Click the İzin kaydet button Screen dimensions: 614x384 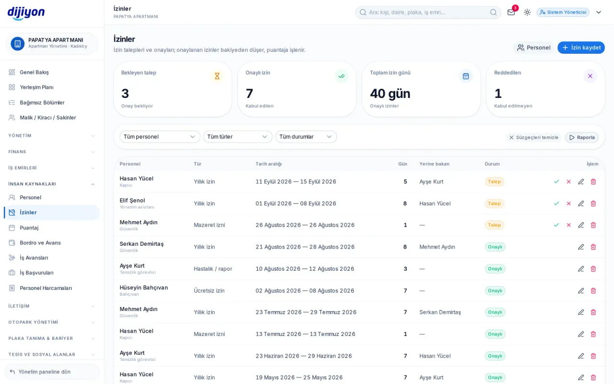pyautogui.click(x=581, y=48)
